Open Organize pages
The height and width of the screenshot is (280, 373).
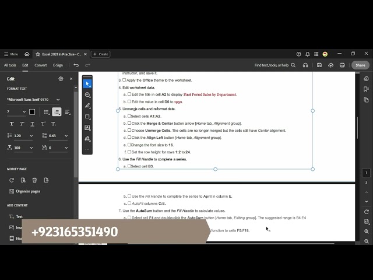click(24, 191)
